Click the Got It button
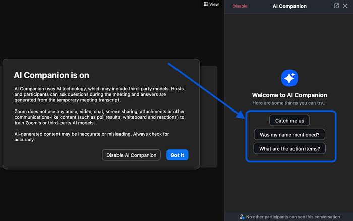Image resolution: width=353 pixels, height=221 pixels. [x=177, y=155]
